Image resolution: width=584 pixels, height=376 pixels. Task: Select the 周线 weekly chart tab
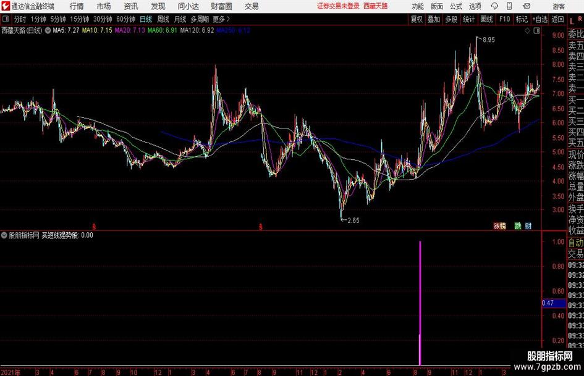point(163,19)
